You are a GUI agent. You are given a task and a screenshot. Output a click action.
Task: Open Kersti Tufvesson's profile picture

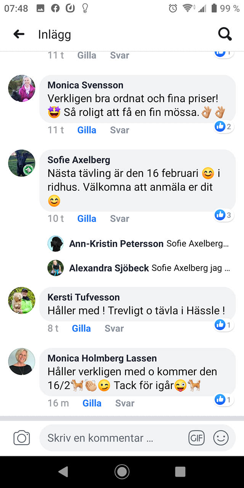[x=22, y=300]
